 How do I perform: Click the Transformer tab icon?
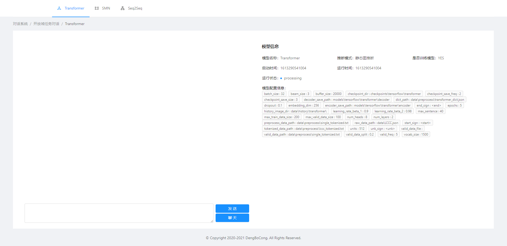click(x=59, y=8)
